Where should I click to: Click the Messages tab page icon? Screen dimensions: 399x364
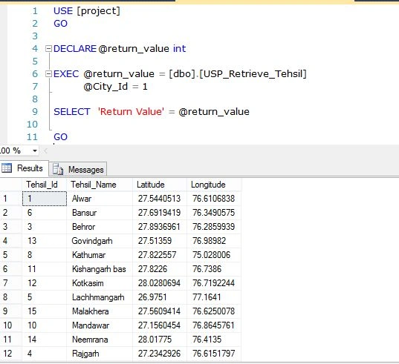[x=58, y=169]
